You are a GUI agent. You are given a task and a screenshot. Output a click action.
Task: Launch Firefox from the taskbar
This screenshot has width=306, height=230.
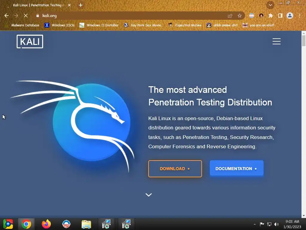point(46,224)
